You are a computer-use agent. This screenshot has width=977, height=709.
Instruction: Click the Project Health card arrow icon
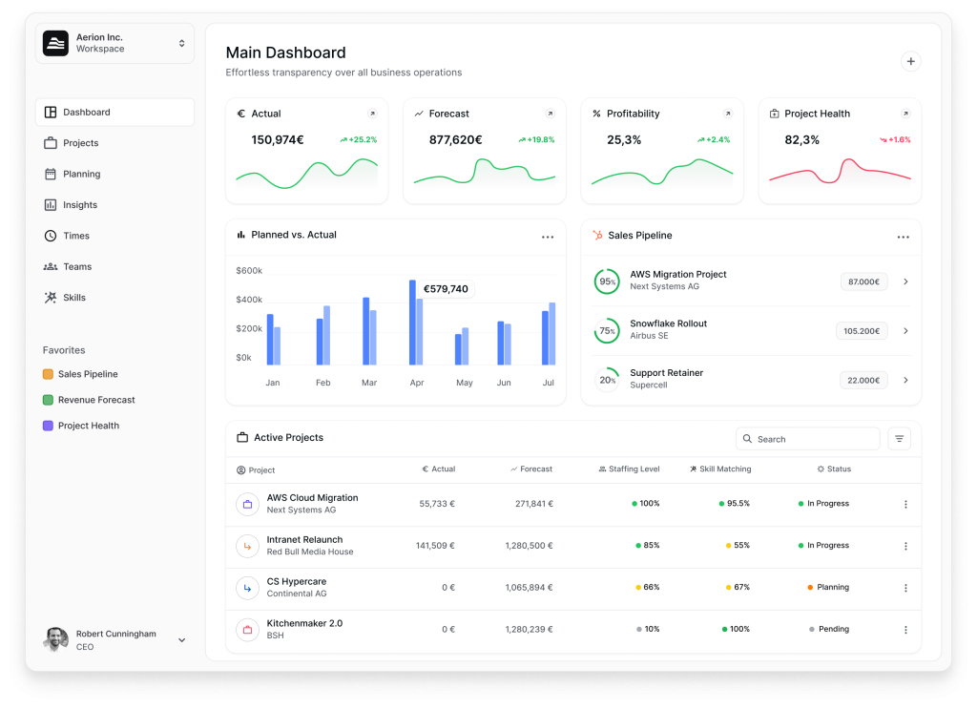click(905, 114)
